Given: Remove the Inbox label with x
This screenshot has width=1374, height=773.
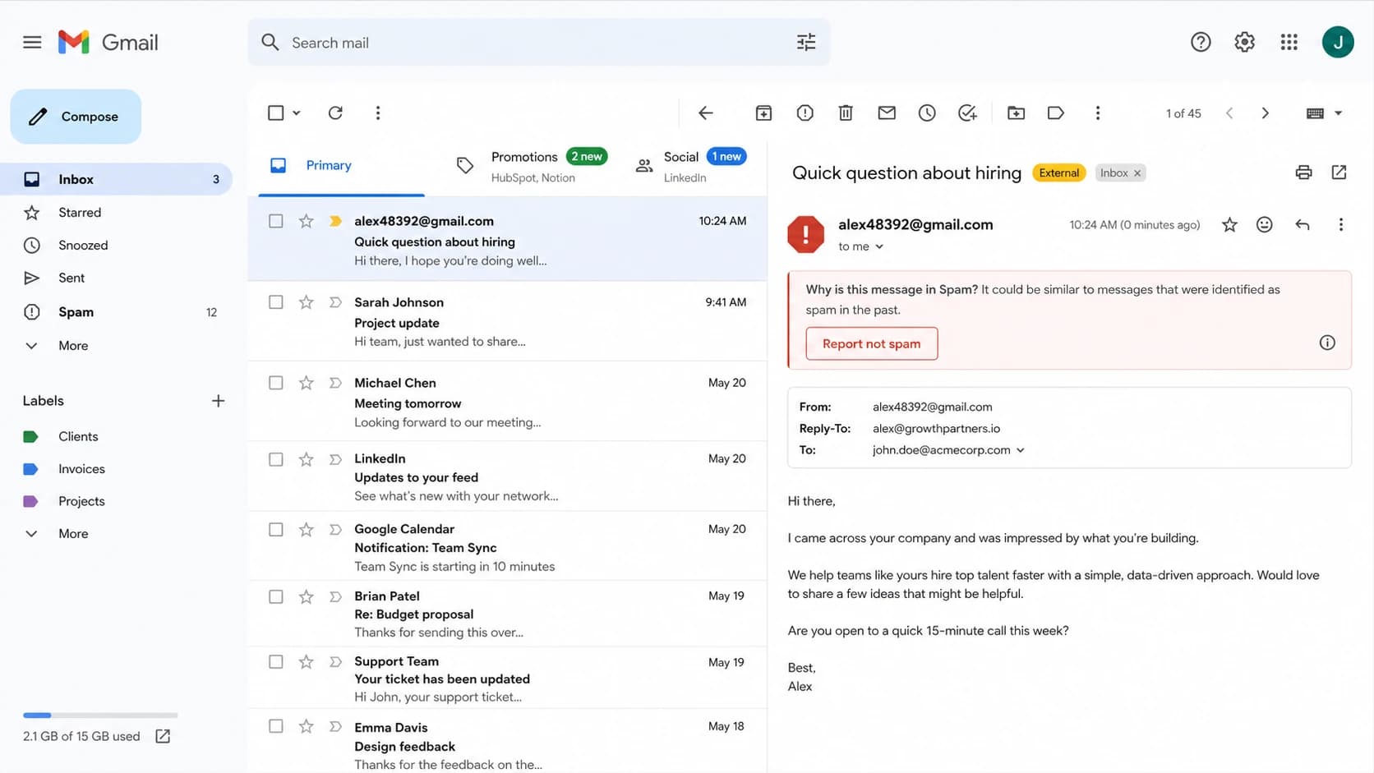Looking at the screenshot, I should pos(1137,173).
